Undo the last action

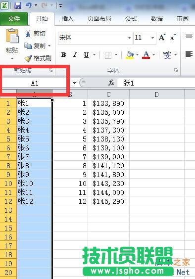pos(29,5)
